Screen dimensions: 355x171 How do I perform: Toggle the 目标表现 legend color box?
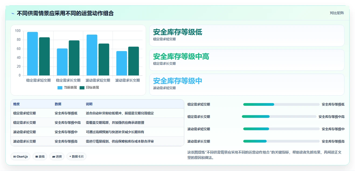click(x=82, y=88)
